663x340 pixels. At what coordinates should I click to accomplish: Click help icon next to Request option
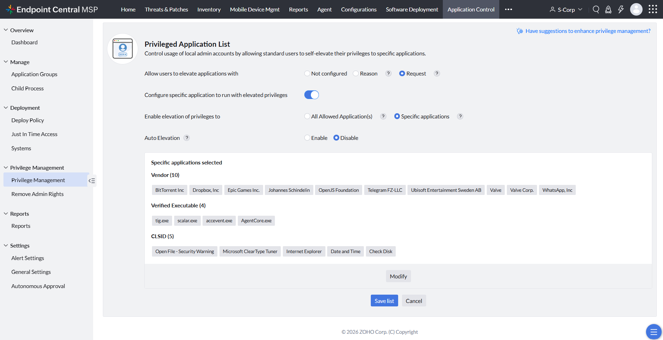click(x=437, y=73)
